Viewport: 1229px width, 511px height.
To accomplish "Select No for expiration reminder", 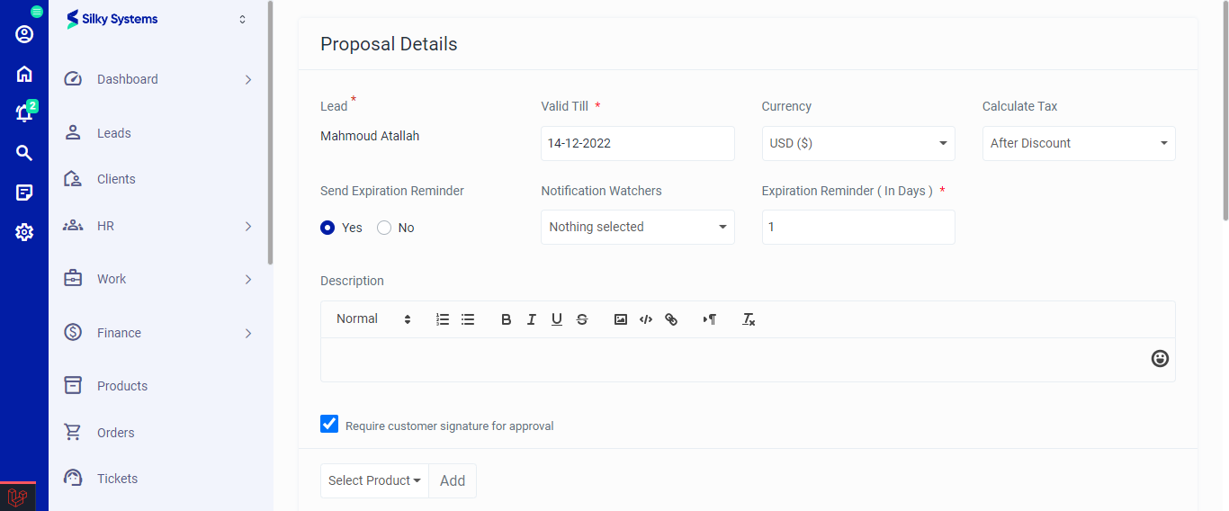I will point(384,228).
